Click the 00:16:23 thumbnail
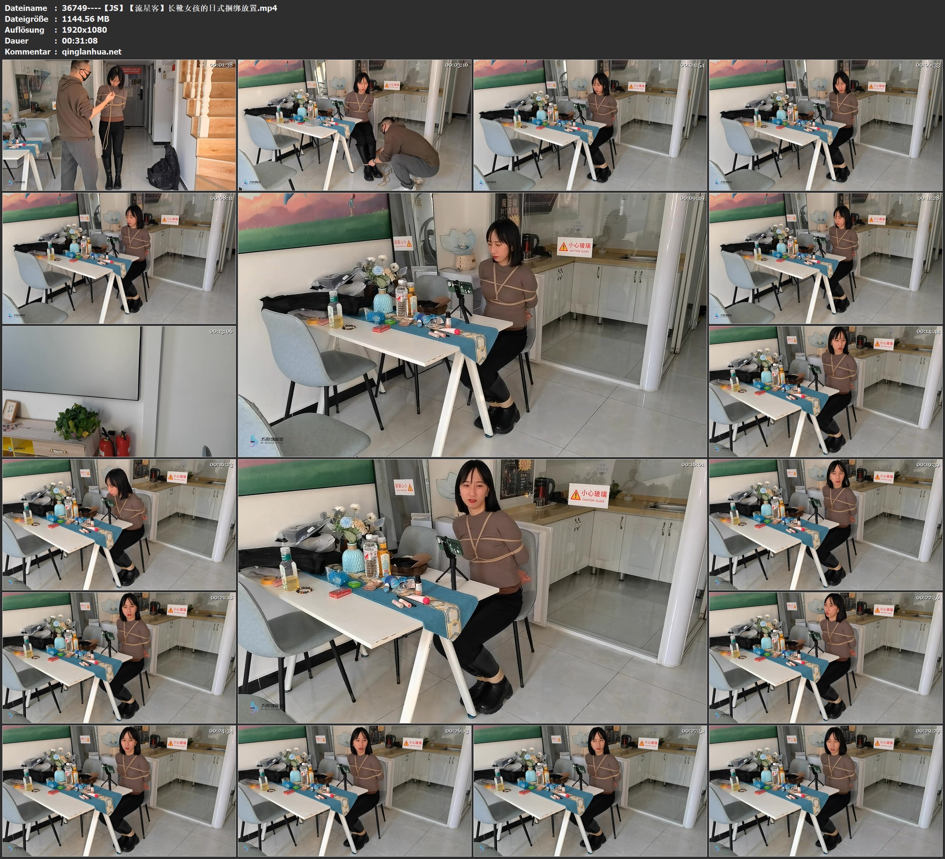945x859 pixels. pyautogui.click(x=119, y=525)
